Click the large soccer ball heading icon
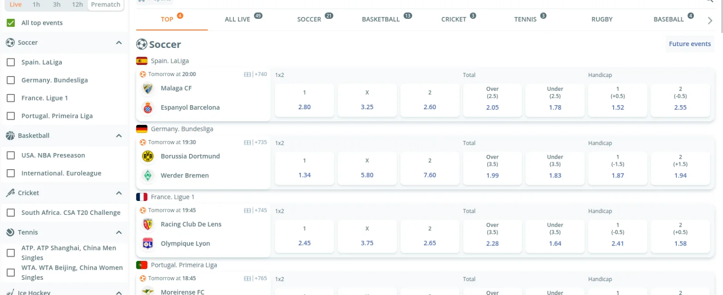The height and width of the screenshot is (295, 723). pyautogui.click(x=142, y=44)
